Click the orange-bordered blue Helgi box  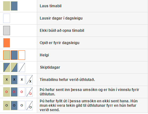pos(14,55)
